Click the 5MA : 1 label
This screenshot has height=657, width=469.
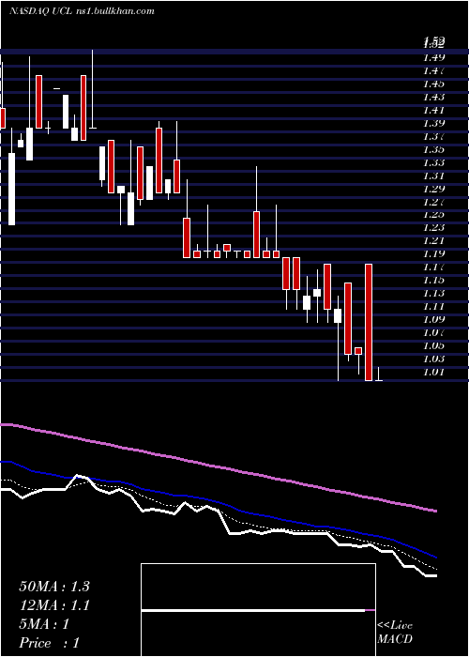tap(44, 624)
